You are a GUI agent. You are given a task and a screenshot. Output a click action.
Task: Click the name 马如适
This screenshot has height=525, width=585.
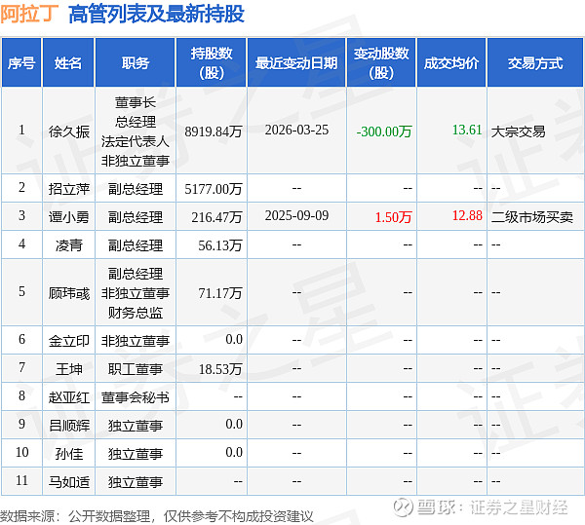[68, 482]
